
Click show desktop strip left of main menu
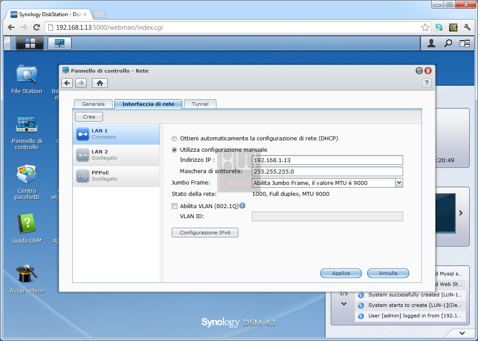click(x=7, y=43)
